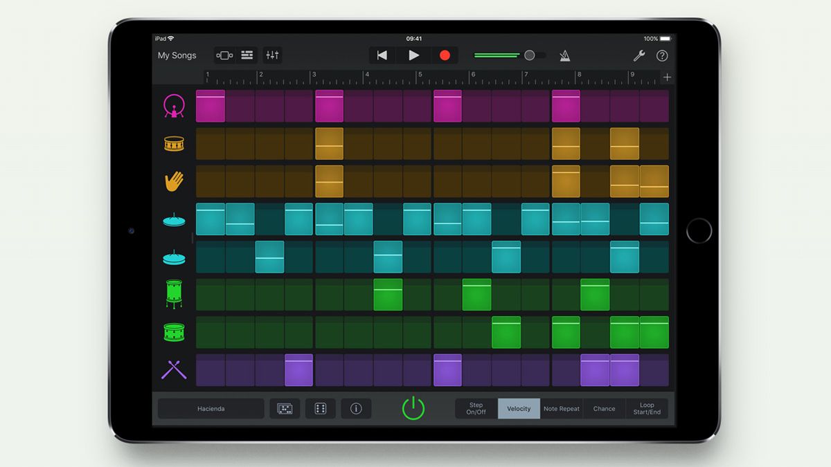The height and width of the screenshot is (467, 831).
Task: Power off the beat sequencer
Action: (x=413, y=408)
